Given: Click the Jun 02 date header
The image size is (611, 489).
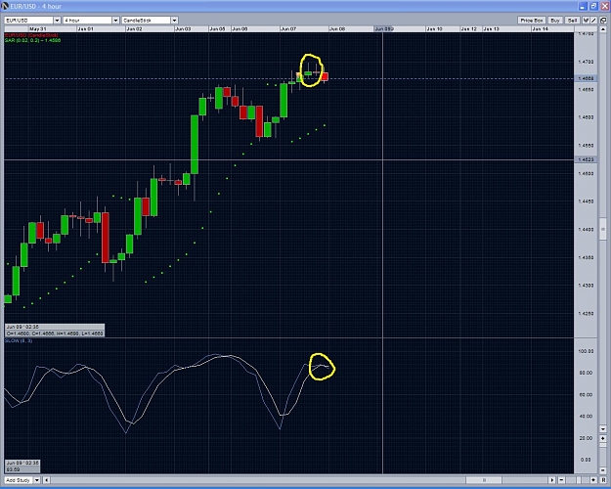Looking at the screenshot, I should 134,29.
